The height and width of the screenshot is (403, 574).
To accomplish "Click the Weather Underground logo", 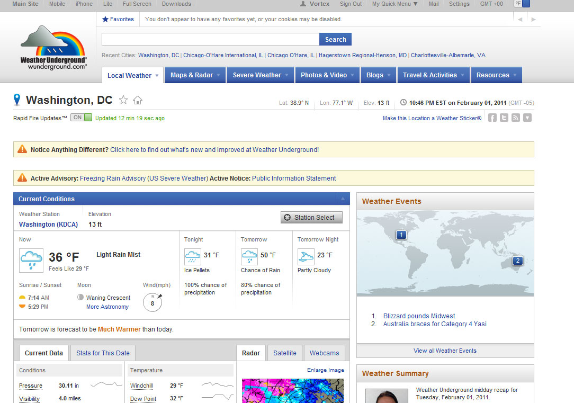I will [53, 48].
